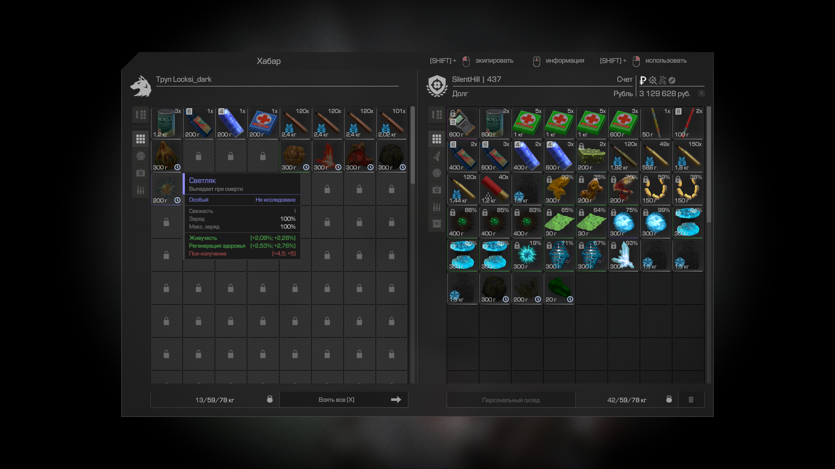Select the green sponge 2x 200 г
The height and width of the screenshot is (469, 835).
point(591,156)
